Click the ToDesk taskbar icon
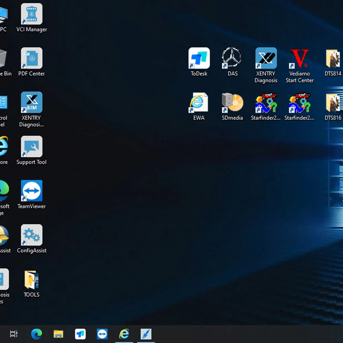The image size is (343, 343). (80, 334)
